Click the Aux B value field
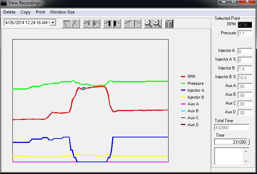 click(x=245, y=95)
